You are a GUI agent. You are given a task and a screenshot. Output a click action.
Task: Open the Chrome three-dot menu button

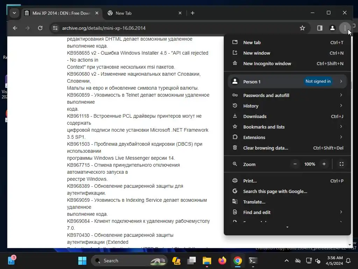[x=345, y=28]
